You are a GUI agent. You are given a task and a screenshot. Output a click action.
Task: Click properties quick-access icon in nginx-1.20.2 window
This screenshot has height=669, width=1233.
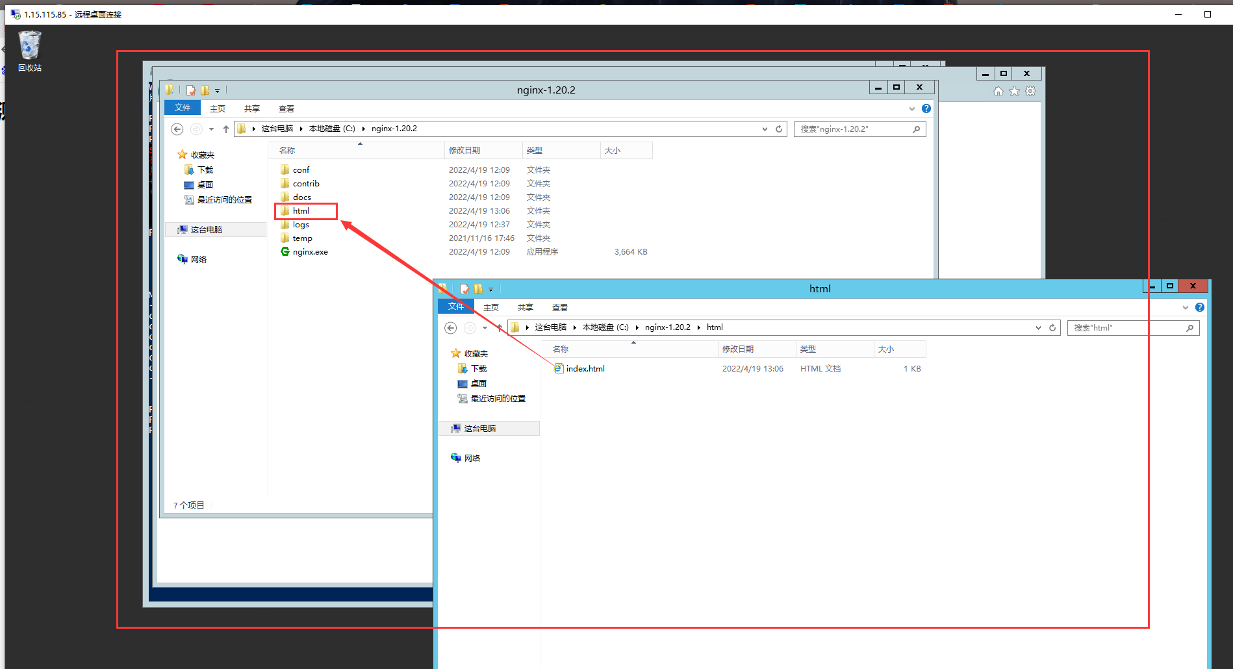190,90
